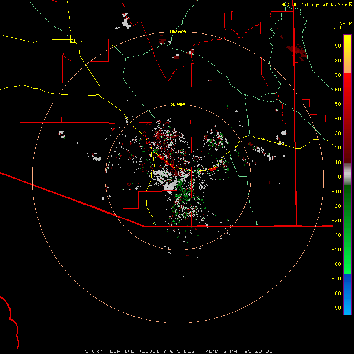This screenshot has width=354, height=354.
Task: Click the 20 knot label on the scale
Action: (x=338, y=147)
